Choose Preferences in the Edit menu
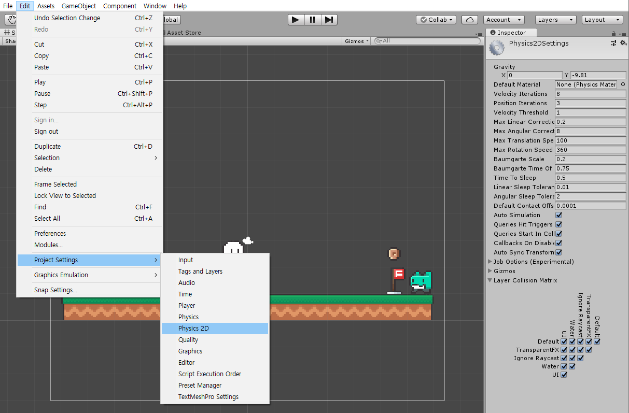629x413 pixels. 90,234
